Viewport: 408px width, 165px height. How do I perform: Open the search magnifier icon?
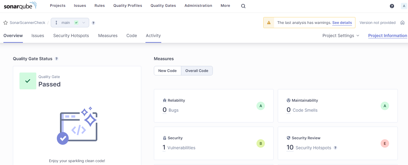tap(243, 6)
